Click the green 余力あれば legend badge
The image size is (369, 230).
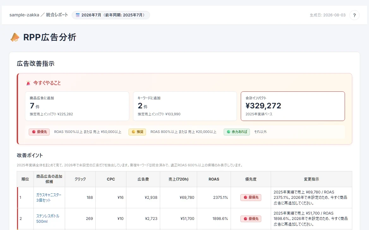click(x=237, y=132)
